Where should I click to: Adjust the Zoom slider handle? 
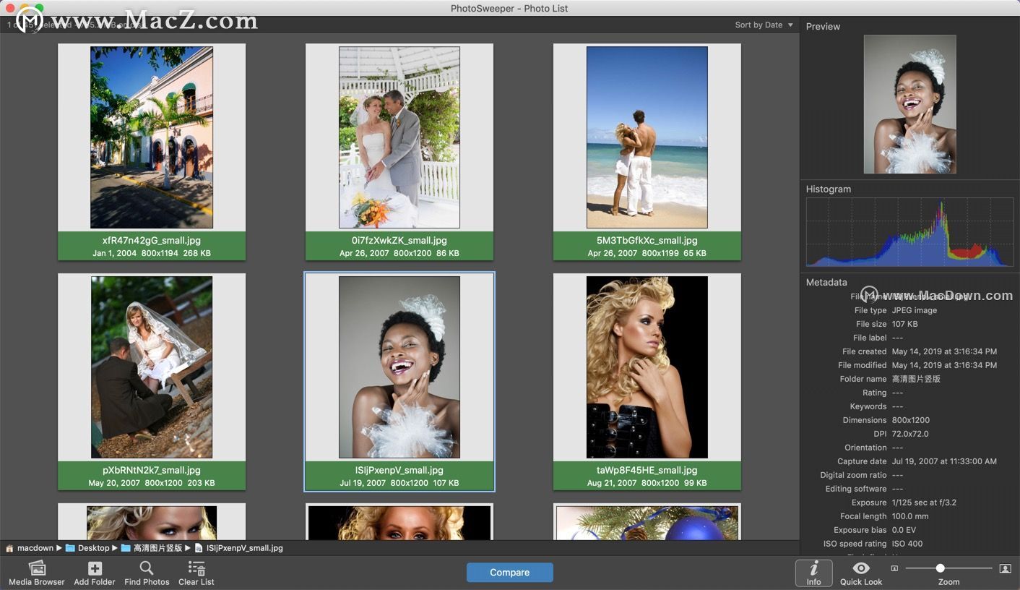point(940,568)
